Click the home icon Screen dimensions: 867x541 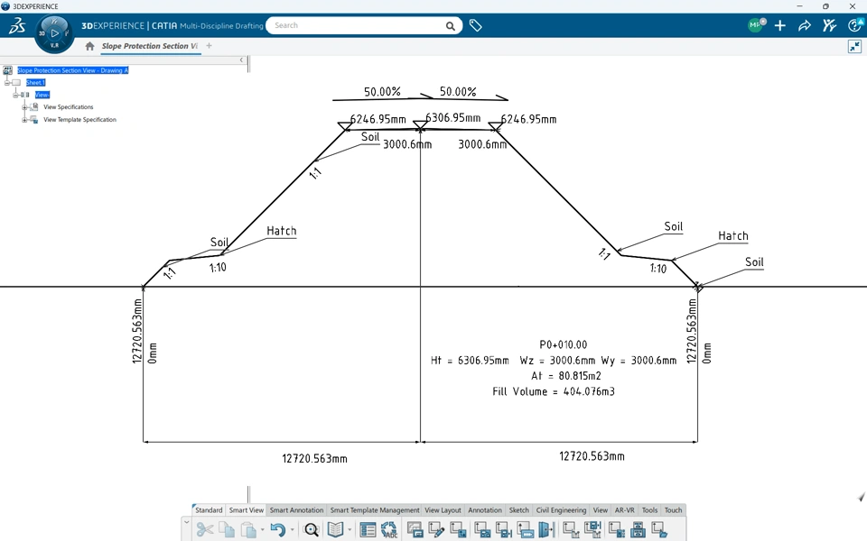pos(89,46)
